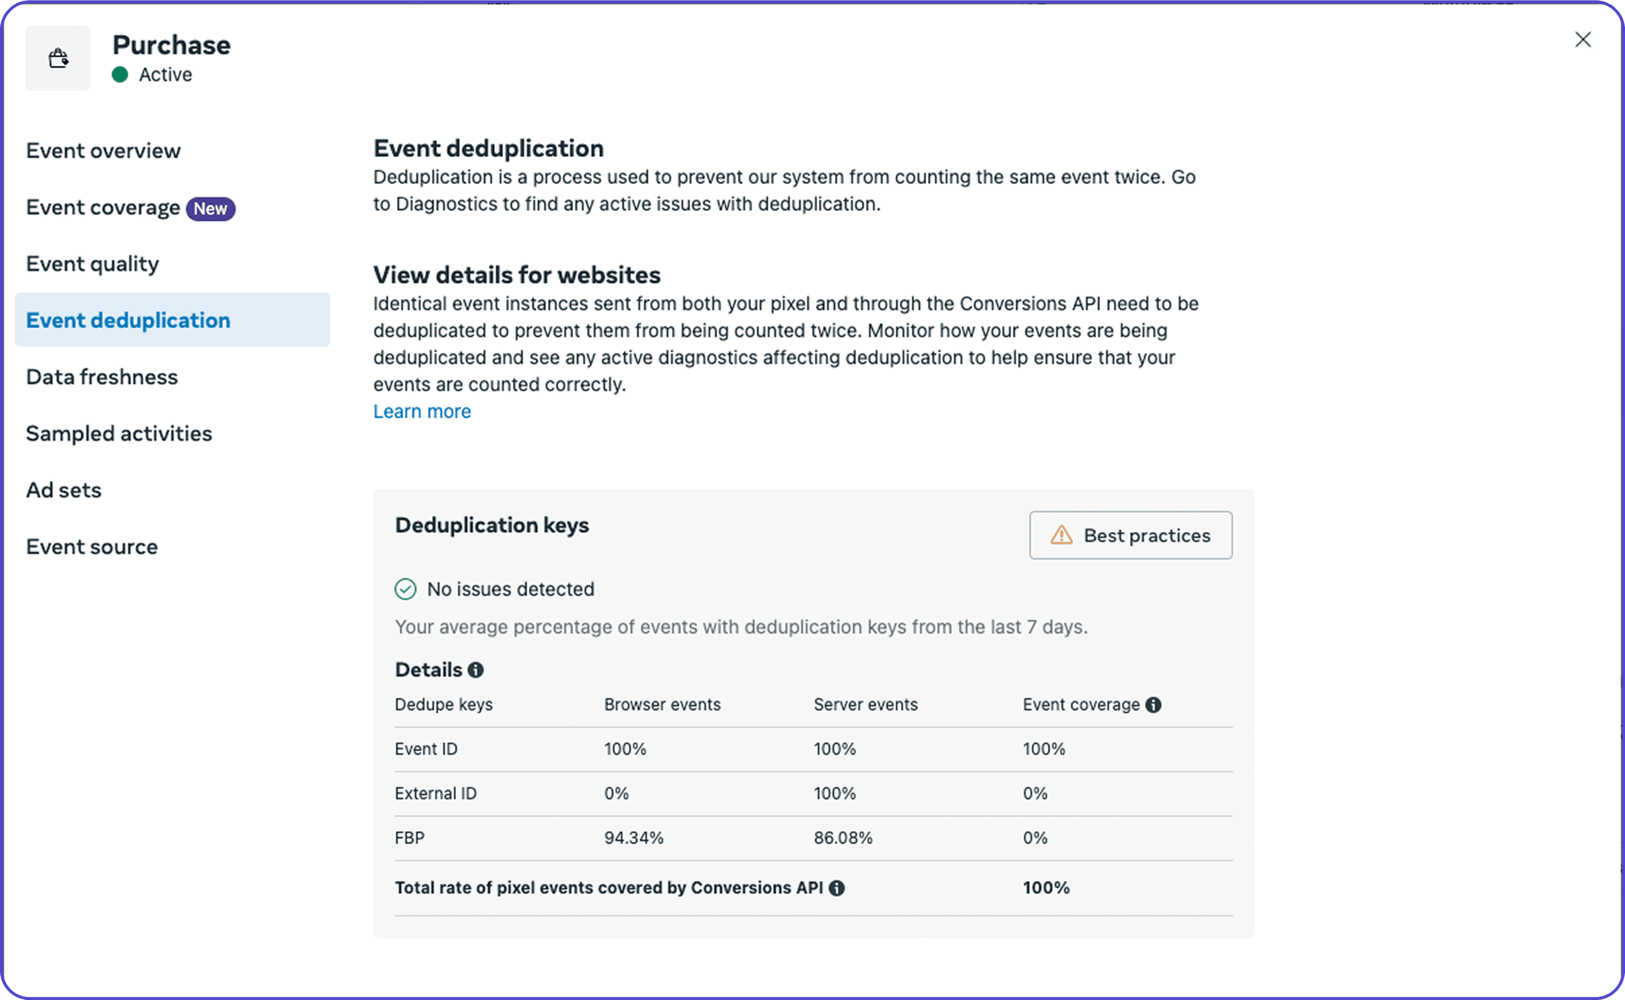
Task: Open the Event quality section
Action: click(93, 264)
